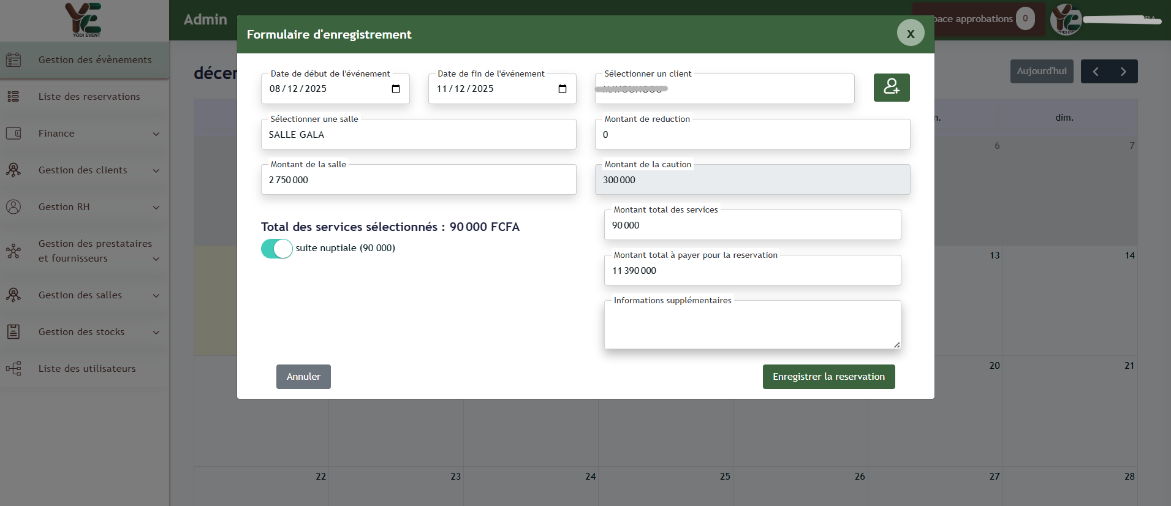Viewport: 1171px width, 506px height.
Task: Open the start date calendar picker icon
Action: click(x=396, y=89)
